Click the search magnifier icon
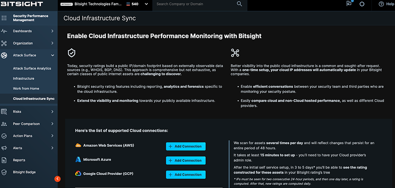This screenshot has height=188, width=395. (240, 4)
